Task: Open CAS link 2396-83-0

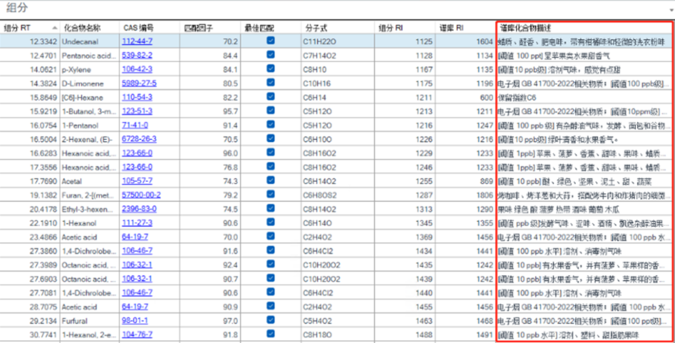Action: [139, 209]
